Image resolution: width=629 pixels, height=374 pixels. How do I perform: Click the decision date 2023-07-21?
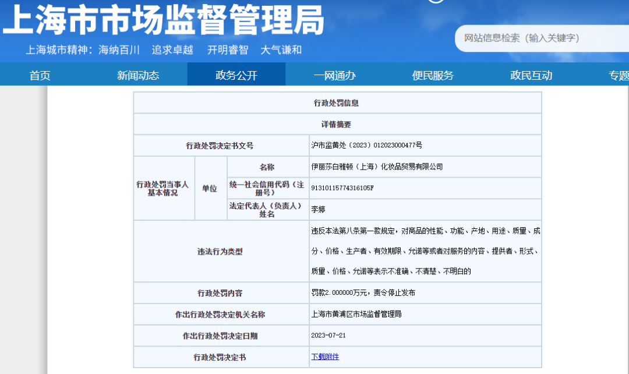[328, 336]
